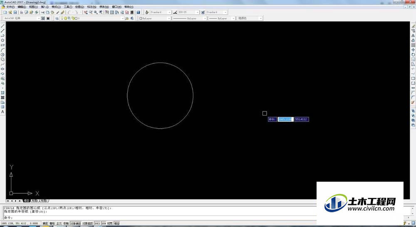The height and width of the screenshot is (227, 416).
Task: Click the last layout tab arrow button
Action: tap(20, 201)
